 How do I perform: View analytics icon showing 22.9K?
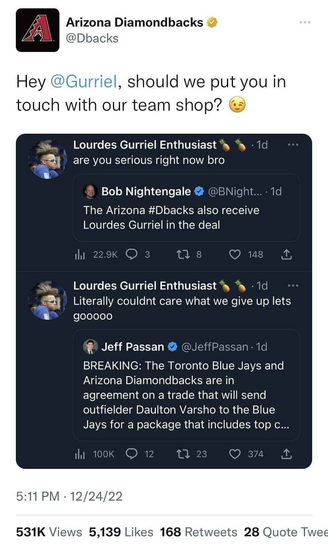pyautogui.click(x=78, y=255)
